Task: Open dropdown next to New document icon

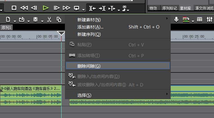Action: 15,21
